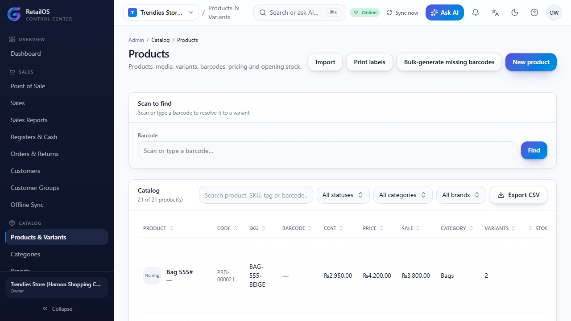The width and height of the screenshot is (571, 321).
Task: Sort by the SALE column arrows
Action: [x=418, y=228]
